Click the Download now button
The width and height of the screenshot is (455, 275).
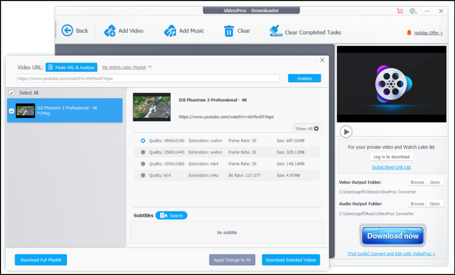coord(393,236)
